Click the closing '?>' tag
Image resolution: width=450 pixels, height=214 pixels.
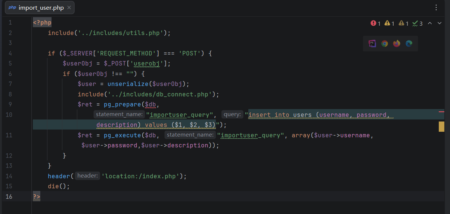click(x=37, y=197)
